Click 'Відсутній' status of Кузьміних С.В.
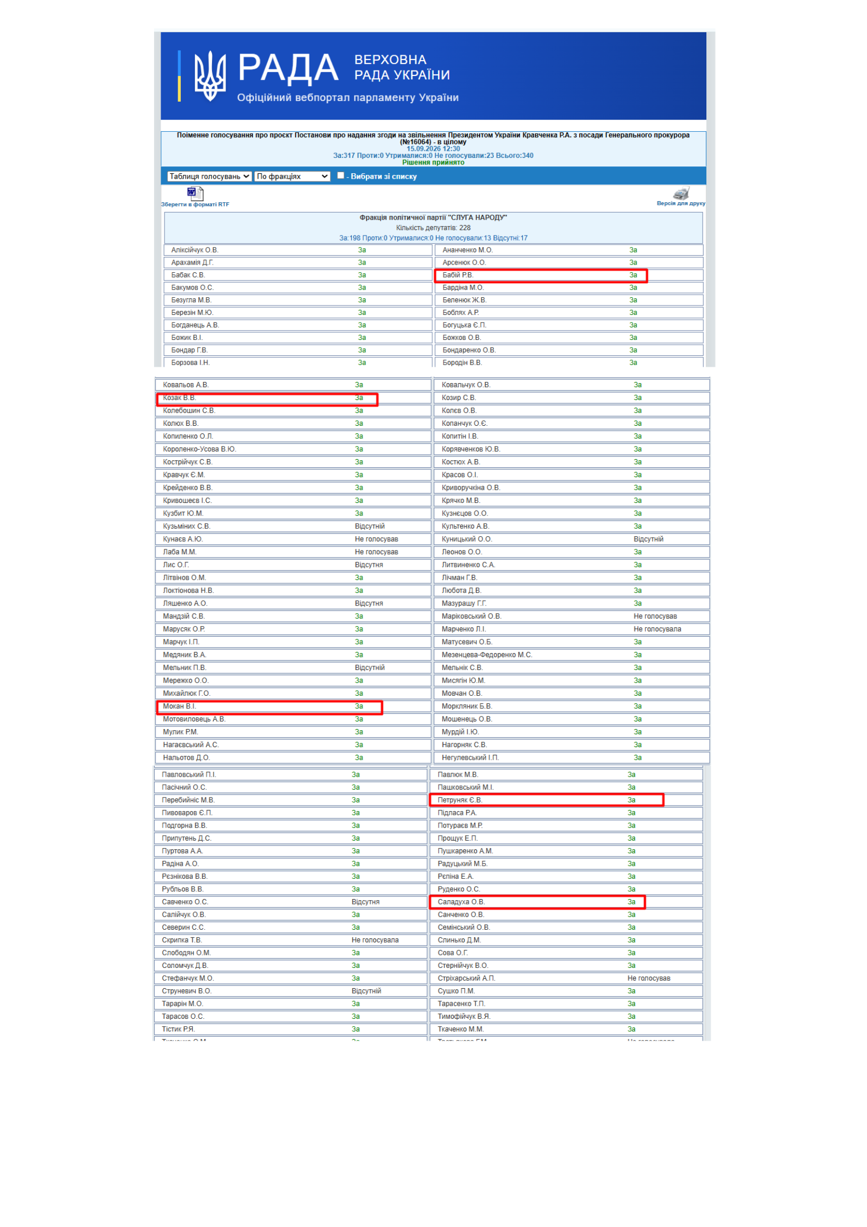867x1227 pixels. (x=370, y=527)
